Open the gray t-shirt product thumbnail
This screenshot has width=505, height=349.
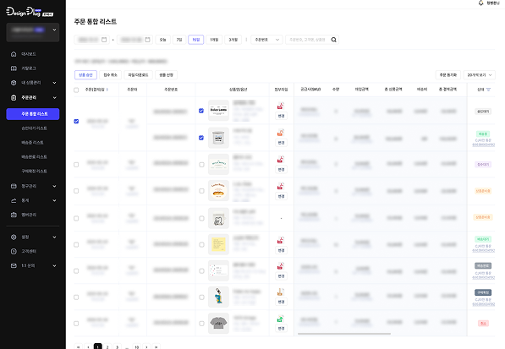pos(218,324)
